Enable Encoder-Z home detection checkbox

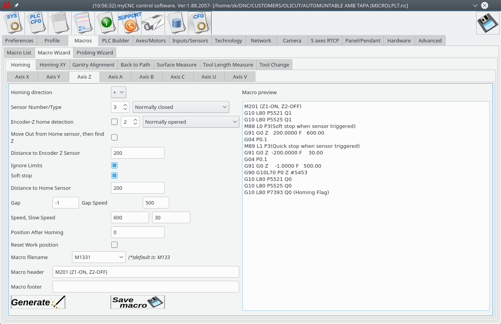(114, 122)
